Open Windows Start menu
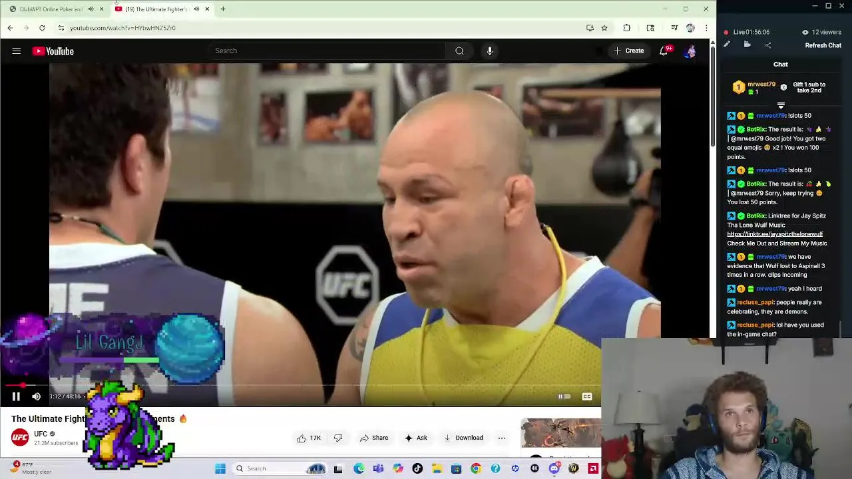This screenshot has height=479, width=852. click(x=220, y=468)
